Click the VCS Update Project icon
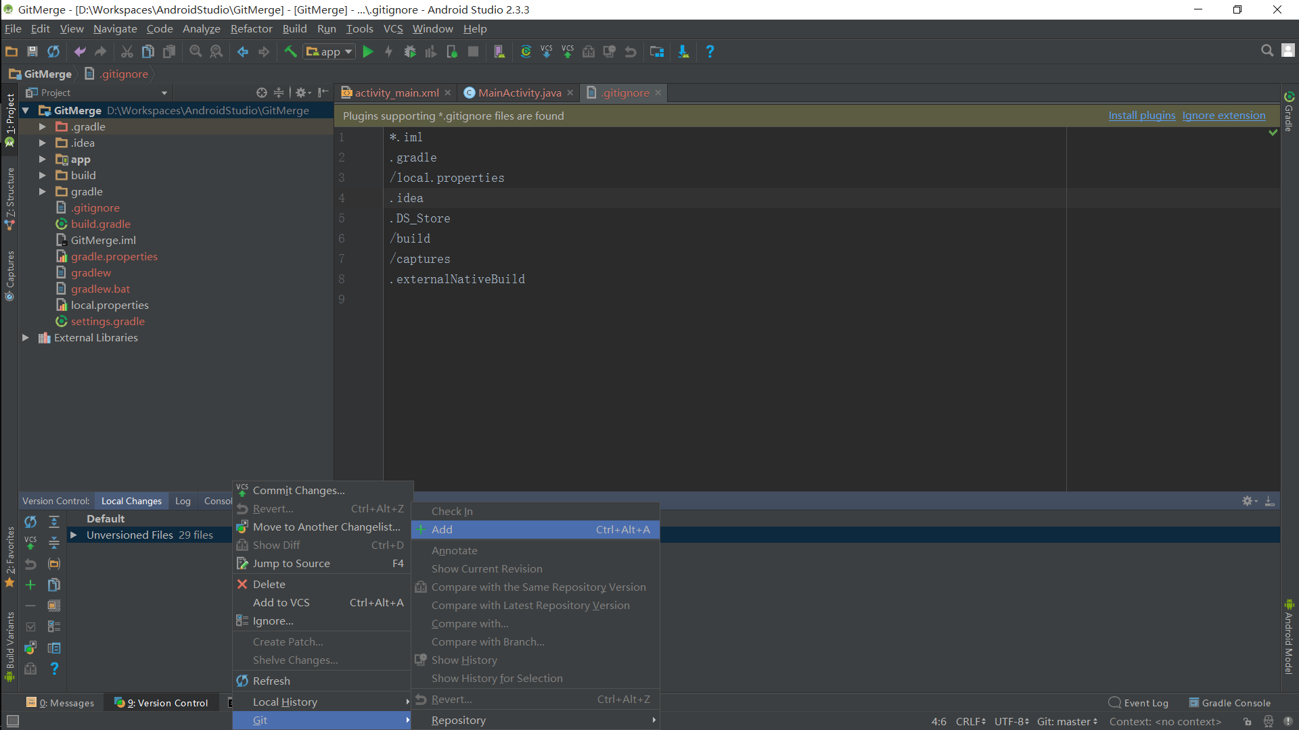The image size is (1299, 730). coord(547,51)
